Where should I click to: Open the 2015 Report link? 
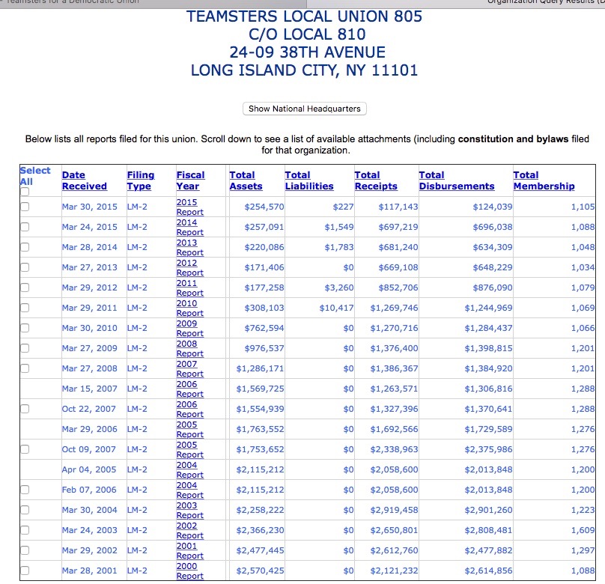[x=190, y=207]
